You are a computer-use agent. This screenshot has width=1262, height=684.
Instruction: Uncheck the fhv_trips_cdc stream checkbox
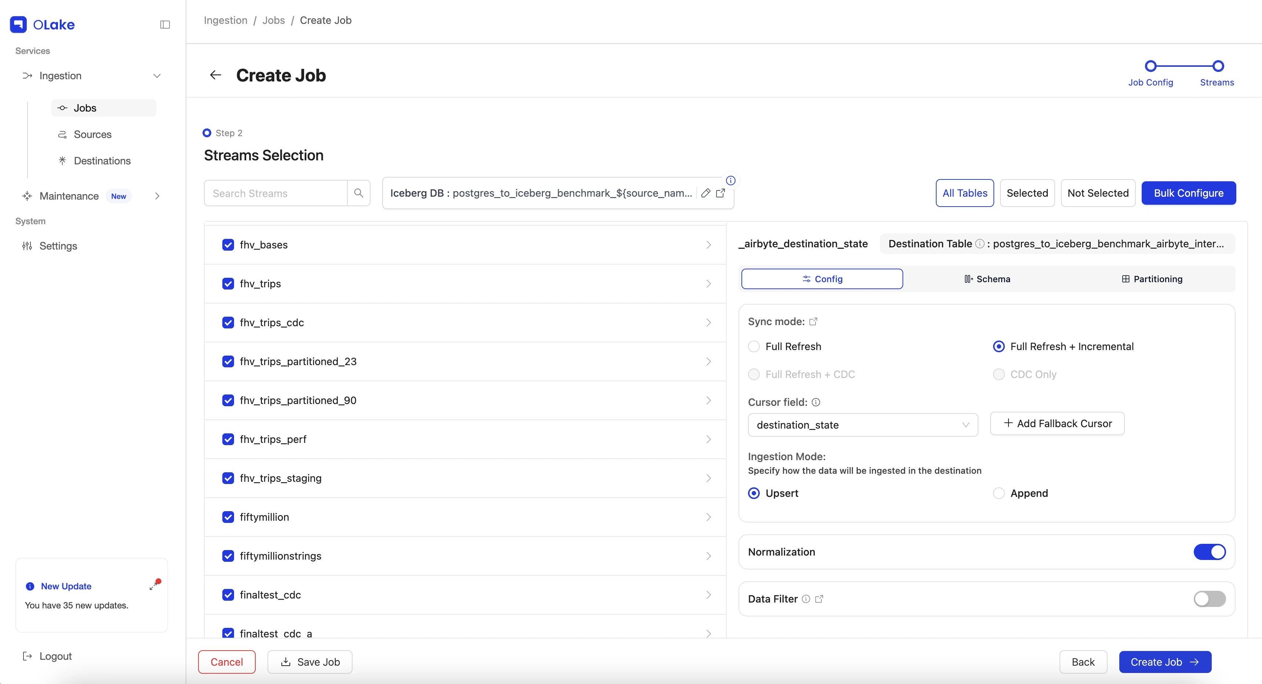click(x=228, y=323)
